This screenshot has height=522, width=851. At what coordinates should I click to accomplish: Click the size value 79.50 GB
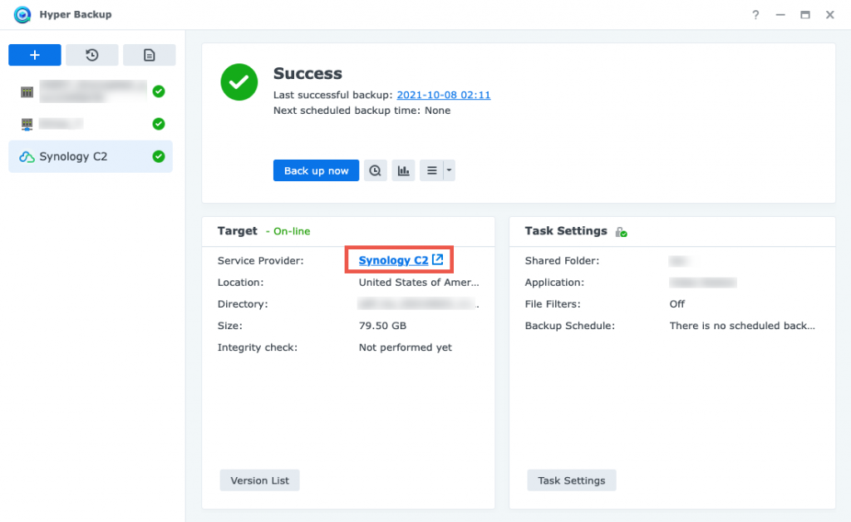[382, 326]
